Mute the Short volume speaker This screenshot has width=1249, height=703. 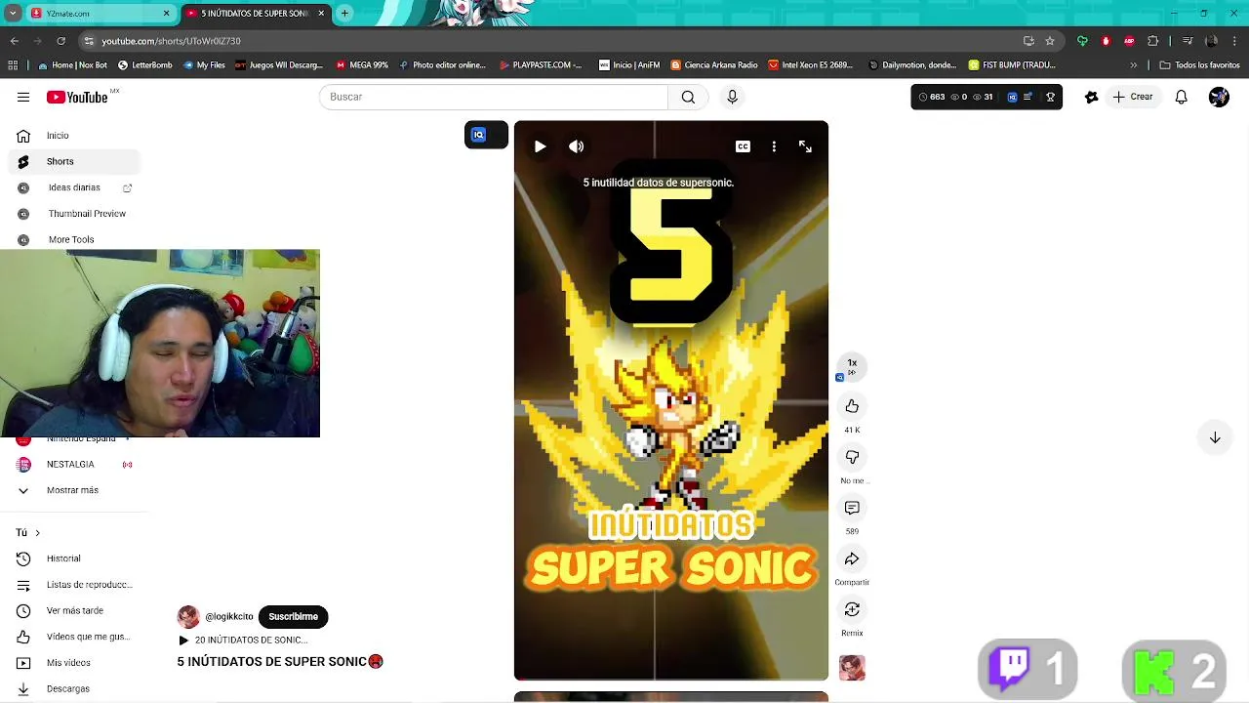tap(577, 146)
